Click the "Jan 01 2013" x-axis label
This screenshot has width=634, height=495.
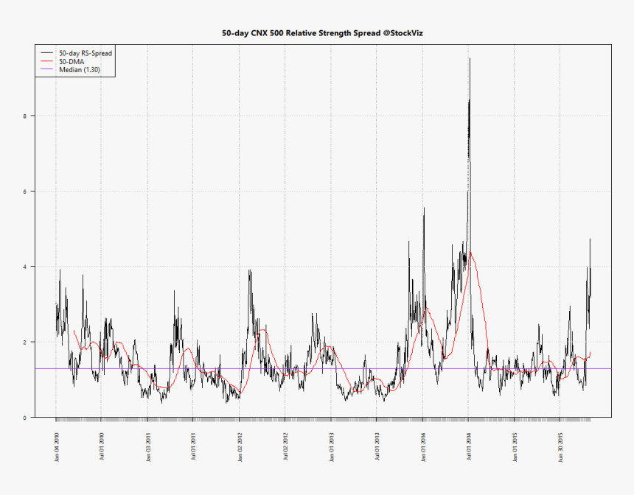pos(332,447)
